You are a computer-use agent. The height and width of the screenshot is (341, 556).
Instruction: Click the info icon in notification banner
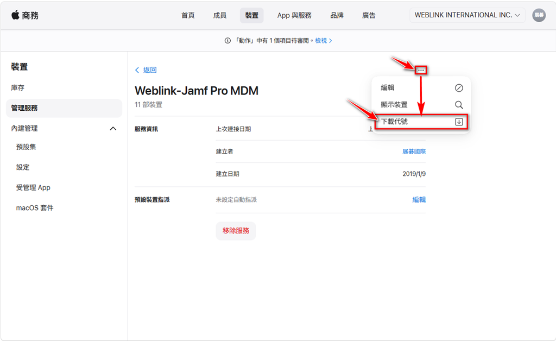(228, 41)
